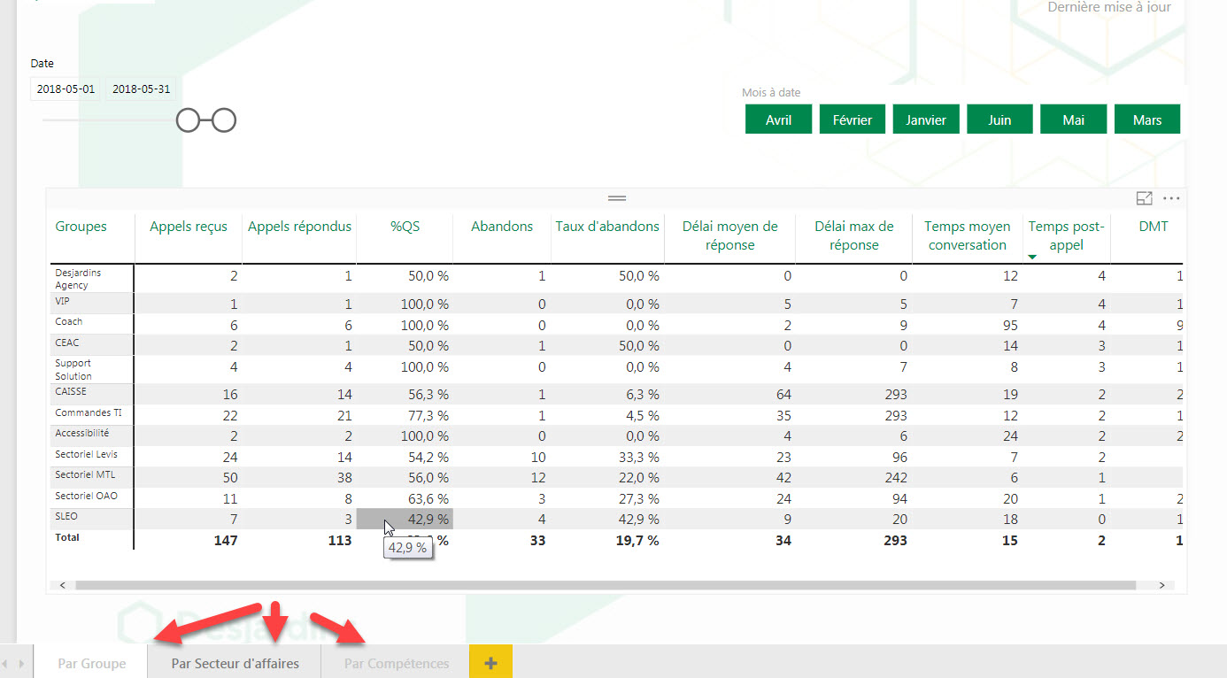This screenshot has width=1227, height=678.
Task: Sort by Temps moyen conversation header
Action: point(968,235)
